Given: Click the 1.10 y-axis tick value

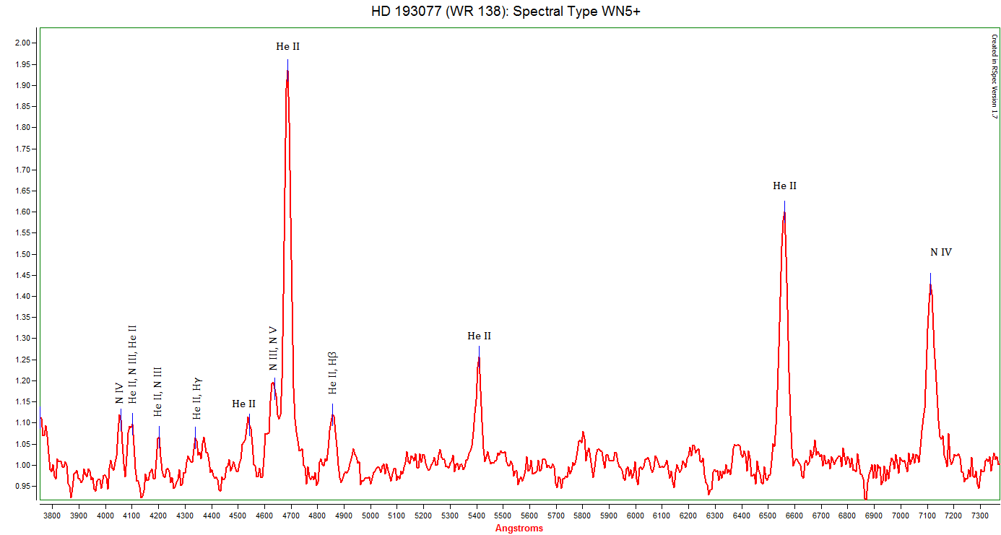Looking at the screenshot, I should 23,423.
